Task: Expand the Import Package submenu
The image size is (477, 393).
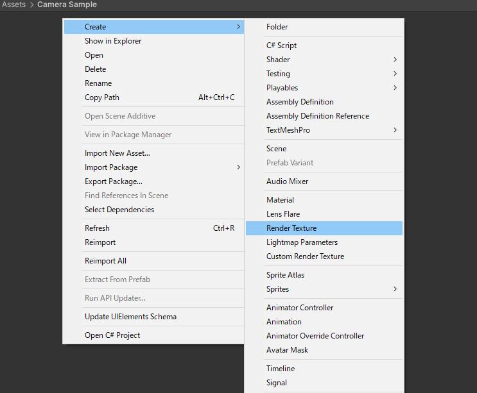Action: click(x=154, y=167)
